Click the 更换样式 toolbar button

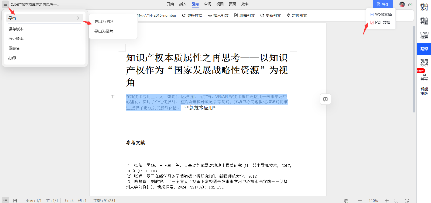point(192,15)
